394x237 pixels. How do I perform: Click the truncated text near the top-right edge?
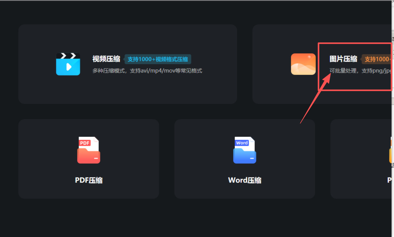point(392,39)
